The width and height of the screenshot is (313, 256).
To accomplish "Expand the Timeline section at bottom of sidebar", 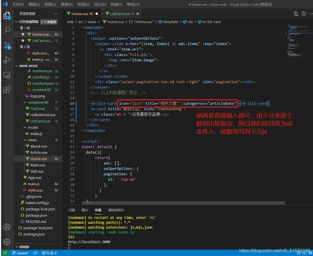I will coord(23,246).
